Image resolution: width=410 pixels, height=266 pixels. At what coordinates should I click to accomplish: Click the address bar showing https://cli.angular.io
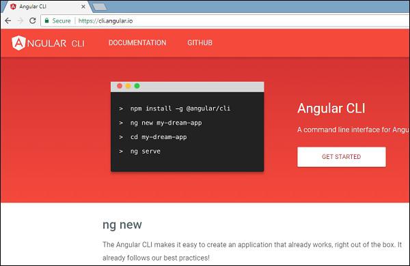(225, 20)
